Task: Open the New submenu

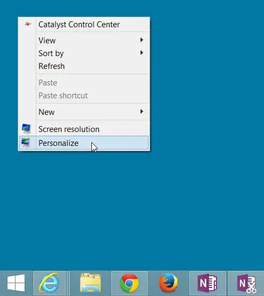Action: pos(84,112)
